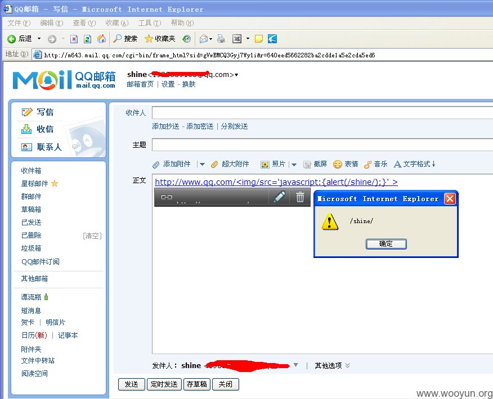This screenshot has width=493, height=399.
Task: Open edit icon dropdown arrow in toolbar
Action: (248, 39)
